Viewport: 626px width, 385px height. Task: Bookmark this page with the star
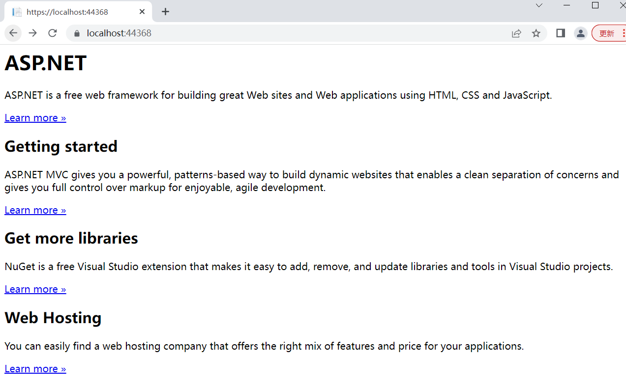coord(536,33)
